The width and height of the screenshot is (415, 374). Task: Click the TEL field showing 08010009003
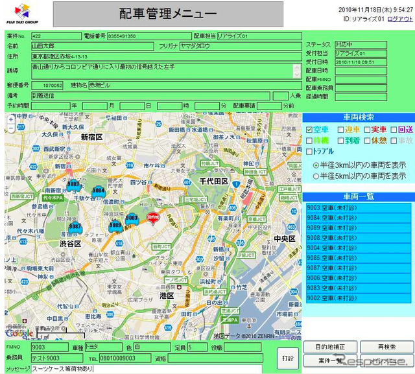coord(125,358)
